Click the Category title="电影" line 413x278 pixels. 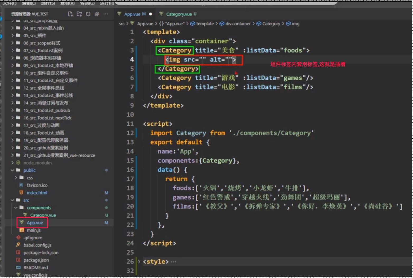pos(235,87)
